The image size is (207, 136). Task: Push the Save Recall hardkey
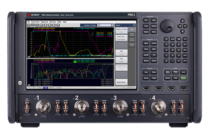tap(168, 72)
